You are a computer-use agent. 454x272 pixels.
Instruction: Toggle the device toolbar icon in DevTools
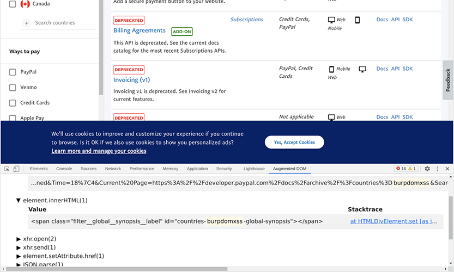point(16,169)
